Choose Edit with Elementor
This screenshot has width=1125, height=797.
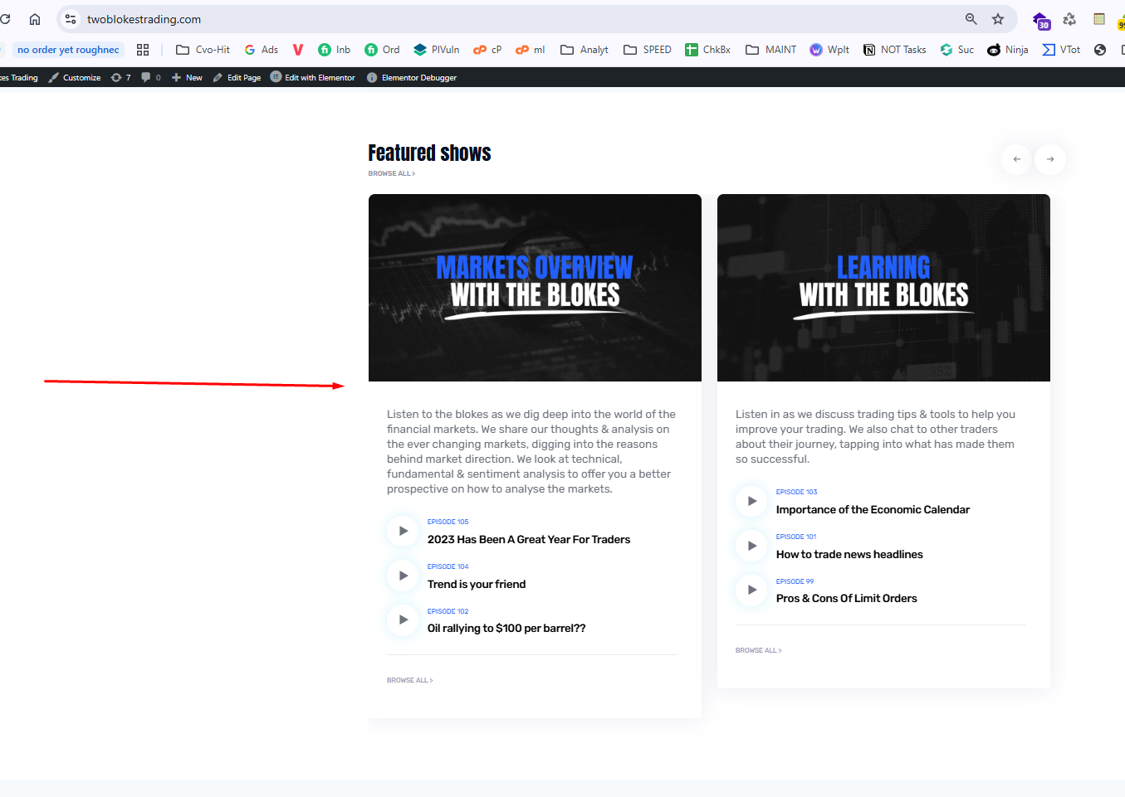(312, 77)
